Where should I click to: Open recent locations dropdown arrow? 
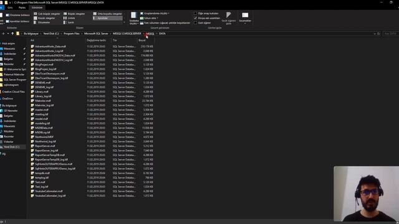tap(8, 34)
